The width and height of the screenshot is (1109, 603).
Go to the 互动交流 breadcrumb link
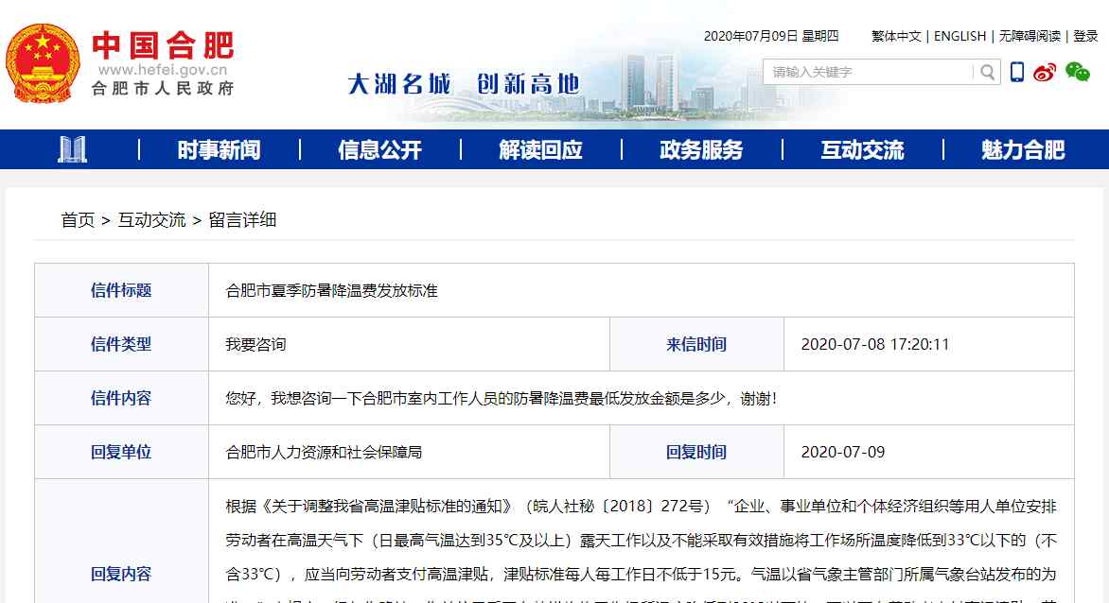(x=151, y=219)
